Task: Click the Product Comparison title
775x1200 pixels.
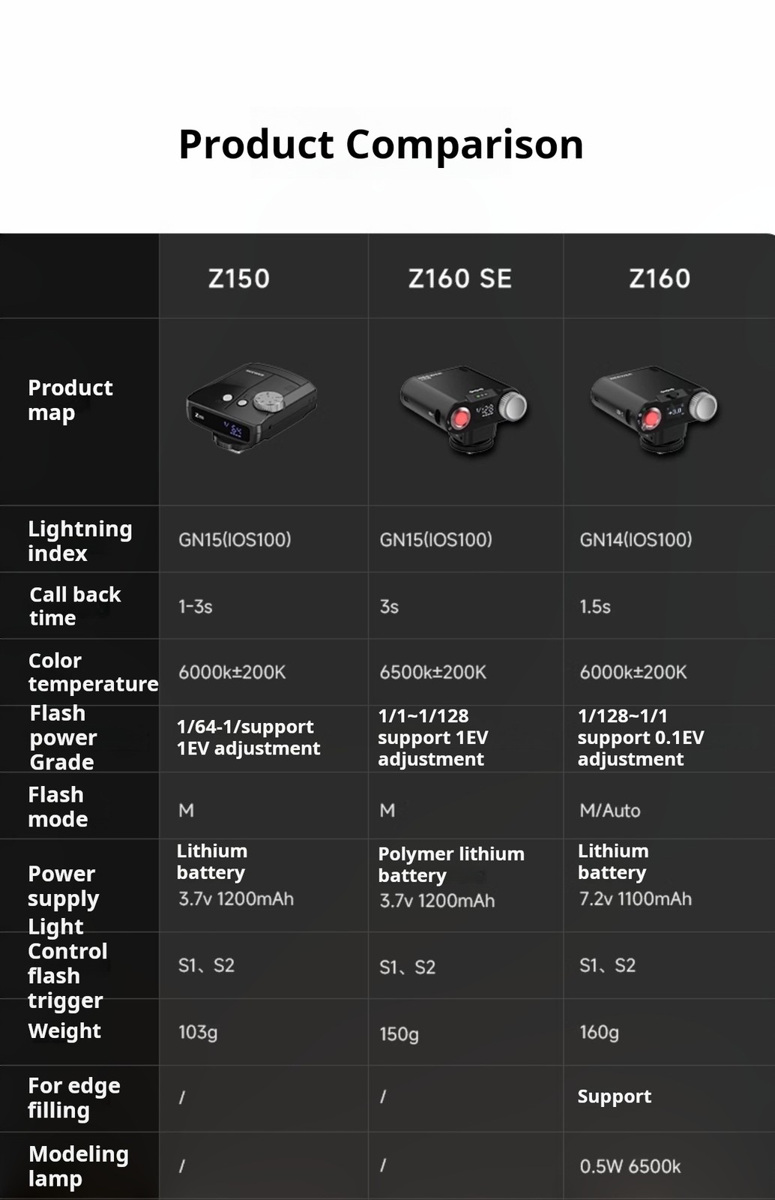Action: [381, 144]
